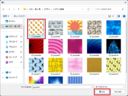Screen dimensions: 128x96
Task: Open ダウンロード in quick access
Action: tap(12, 42)
